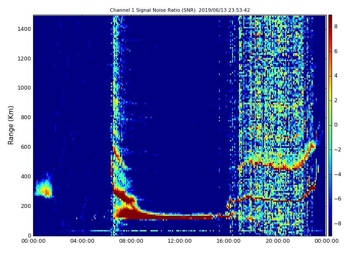The width and height of the screenshot is (349, 261).
Task: Click the 200 range tick label
Action: tap(26, 206)
